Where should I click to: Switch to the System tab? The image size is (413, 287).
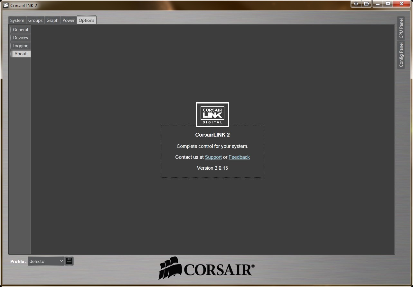(x=17, y=20)
